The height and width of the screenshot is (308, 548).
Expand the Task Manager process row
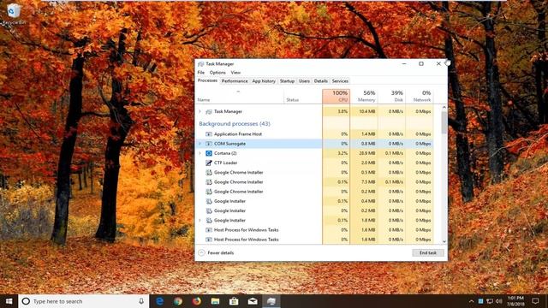(200, 111)
